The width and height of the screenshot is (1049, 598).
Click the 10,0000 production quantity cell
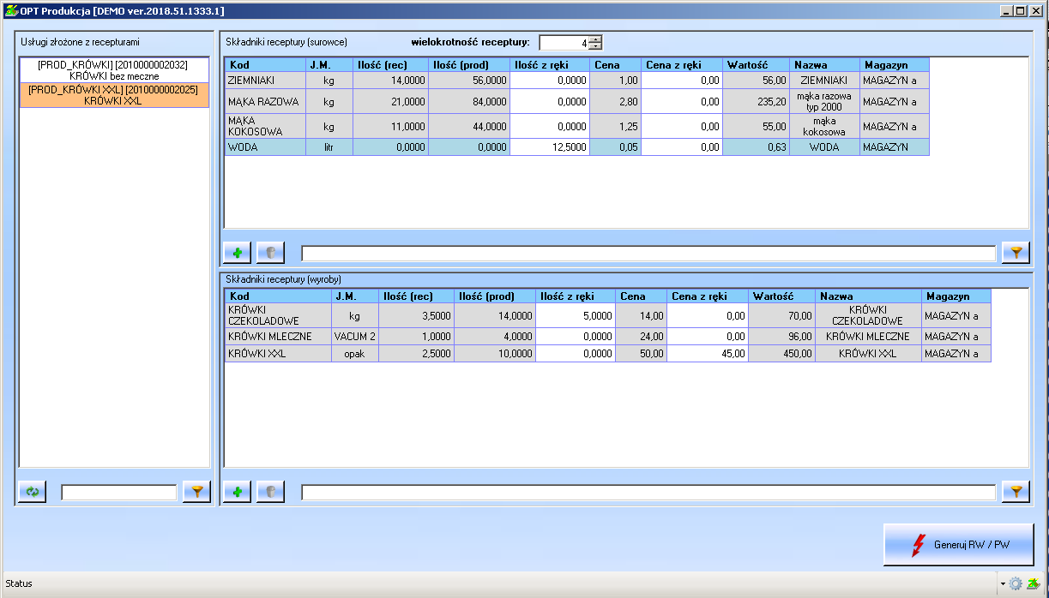(496, 353)
